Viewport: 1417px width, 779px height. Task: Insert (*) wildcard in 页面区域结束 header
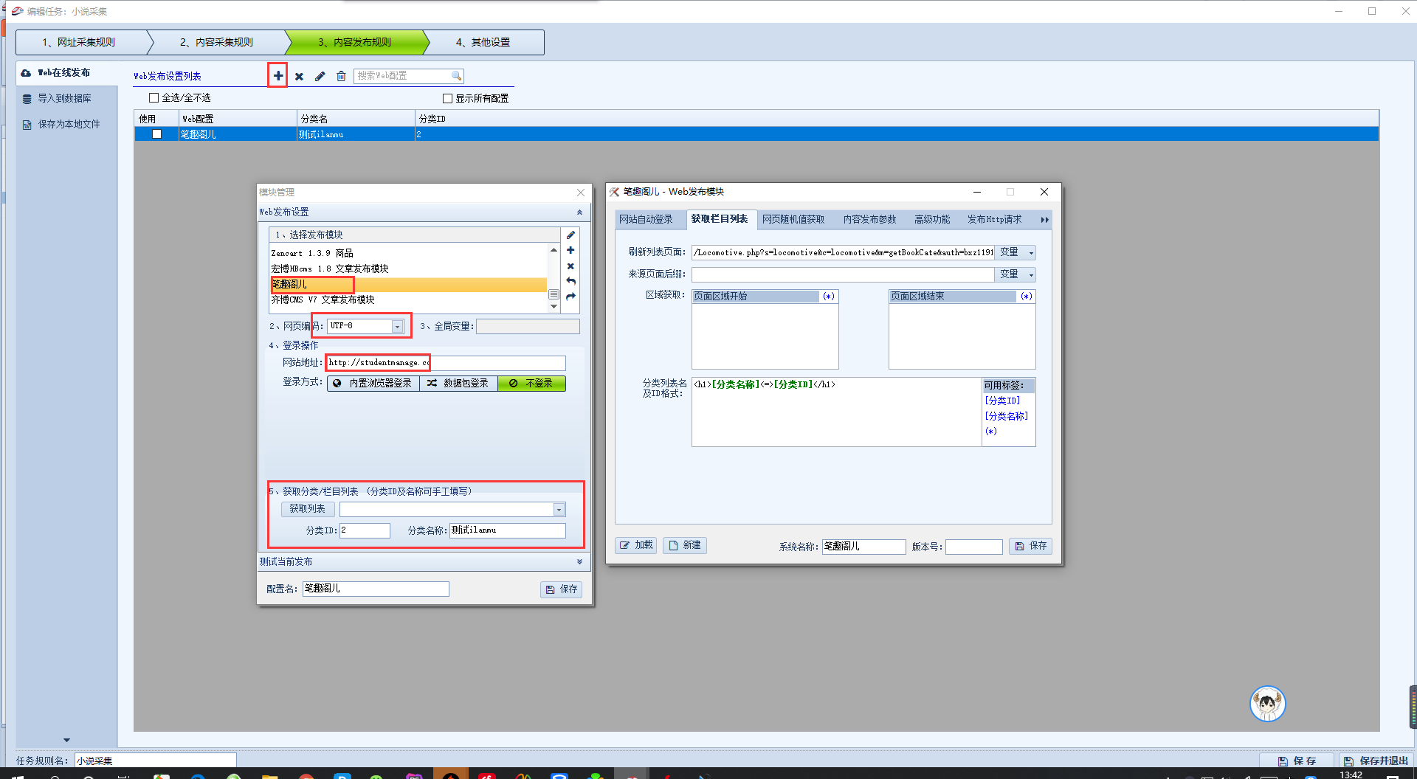click(x=1027, y=296)
